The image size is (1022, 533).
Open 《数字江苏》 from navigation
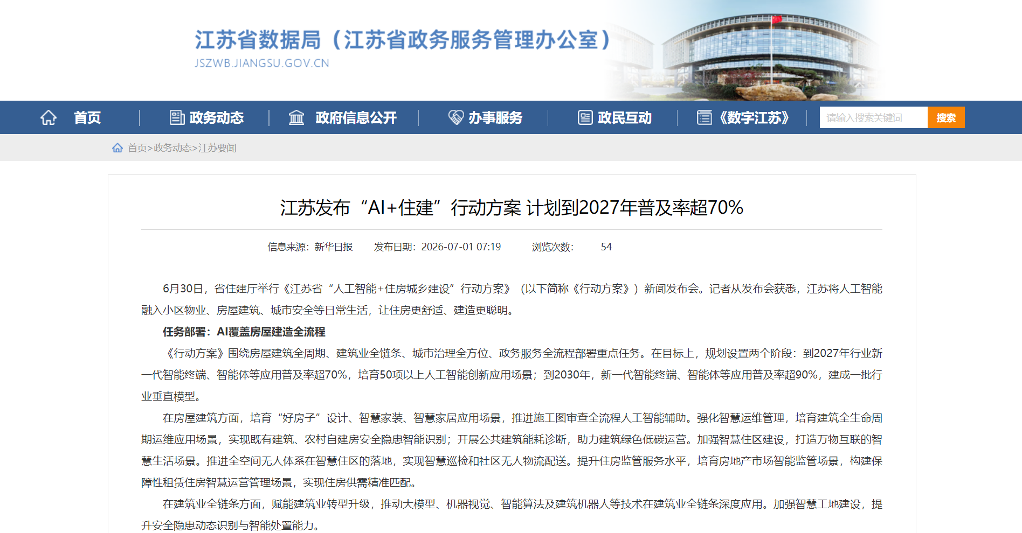(x=754, y=117)
